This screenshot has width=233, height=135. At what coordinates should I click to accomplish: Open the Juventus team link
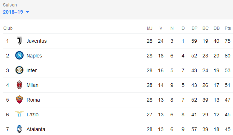(37, 41)
